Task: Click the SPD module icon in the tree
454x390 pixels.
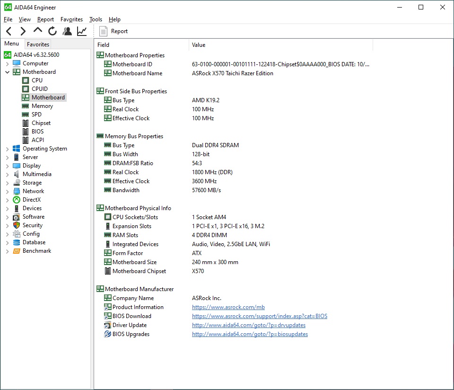Action: pyautogui.click(x=26, y=115)
